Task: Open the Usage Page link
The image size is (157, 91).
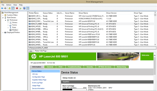Action: tap(36, 86)
